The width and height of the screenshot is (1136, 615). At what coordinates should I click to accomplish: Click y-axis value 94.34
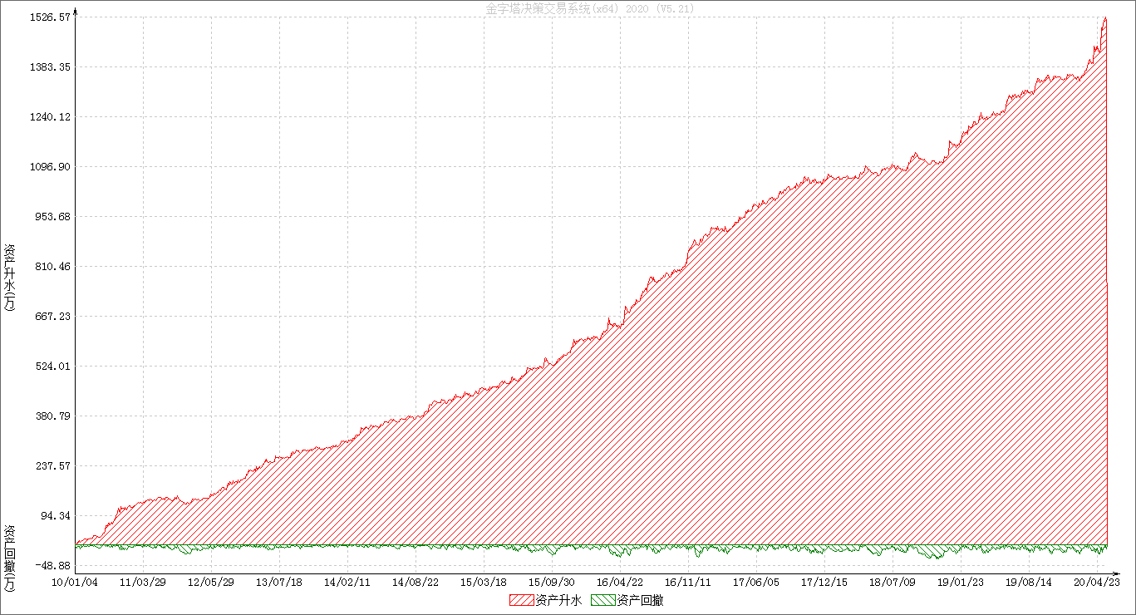54,515
